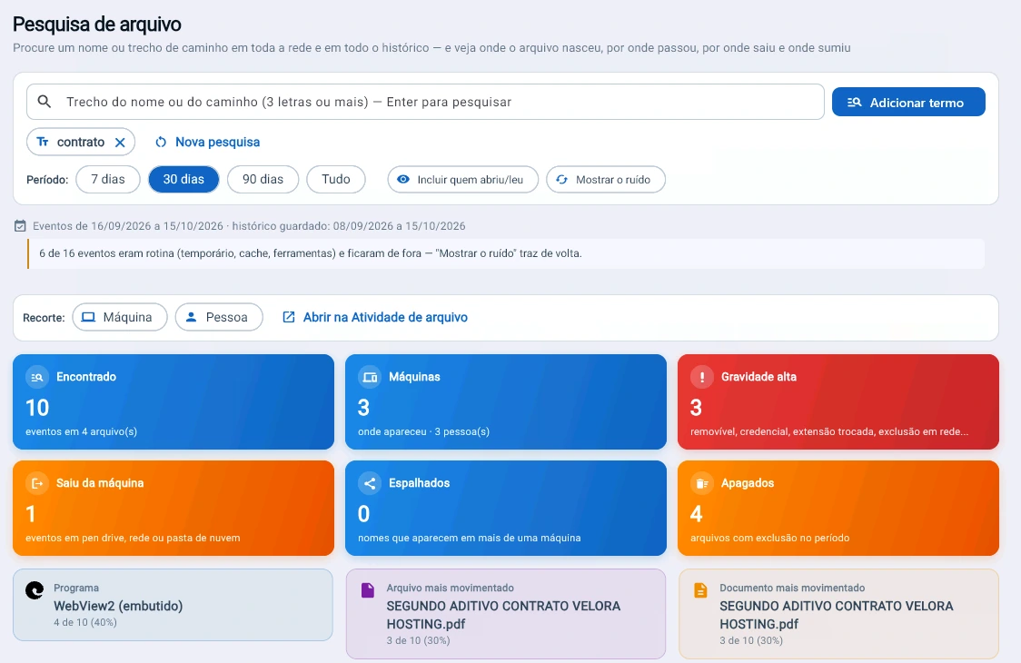
Task: Select the Tudo period option
Action: (336, 179)
